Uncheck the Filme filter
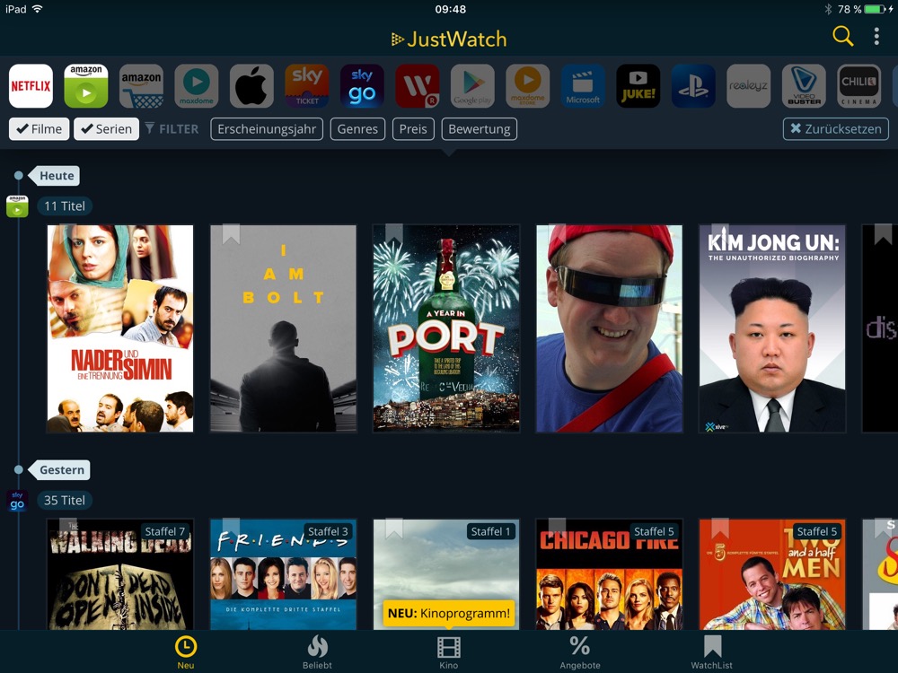This screenshot has width=898, height=673. 39,129
